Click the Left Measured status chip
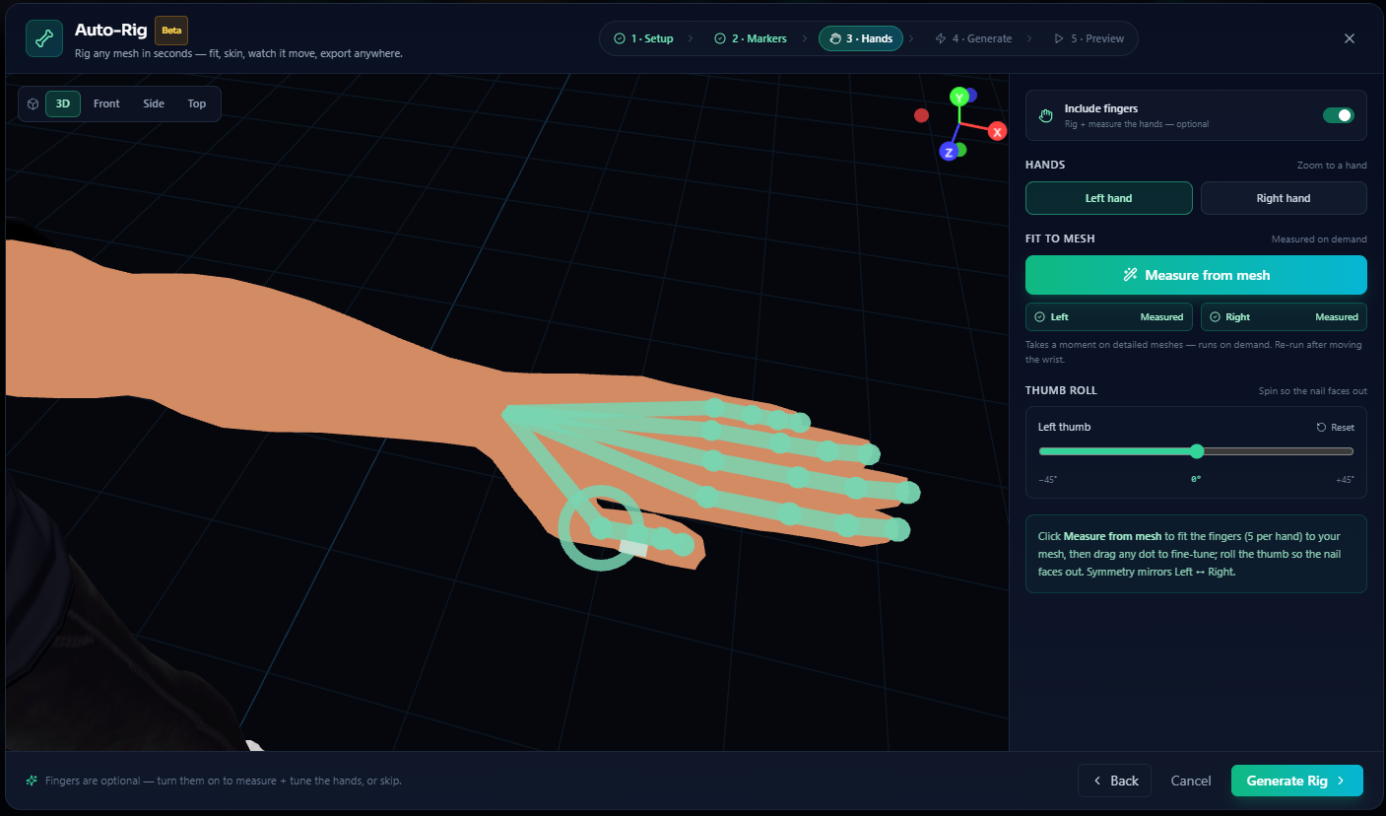The width and height of the screenshot is (1386, 816). [1108, 317]
